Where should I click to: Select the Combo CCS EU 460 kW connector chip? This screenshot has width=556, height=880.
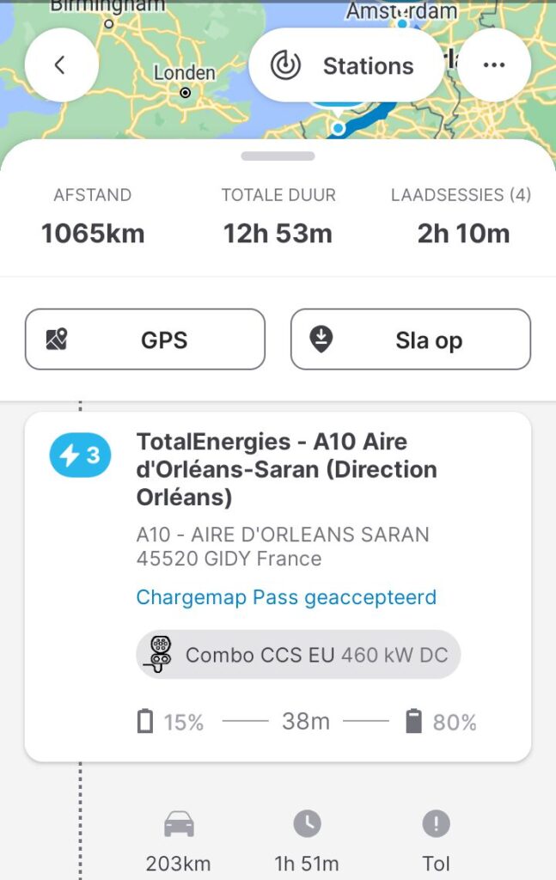pyautogui.click(x=299, y=655)
